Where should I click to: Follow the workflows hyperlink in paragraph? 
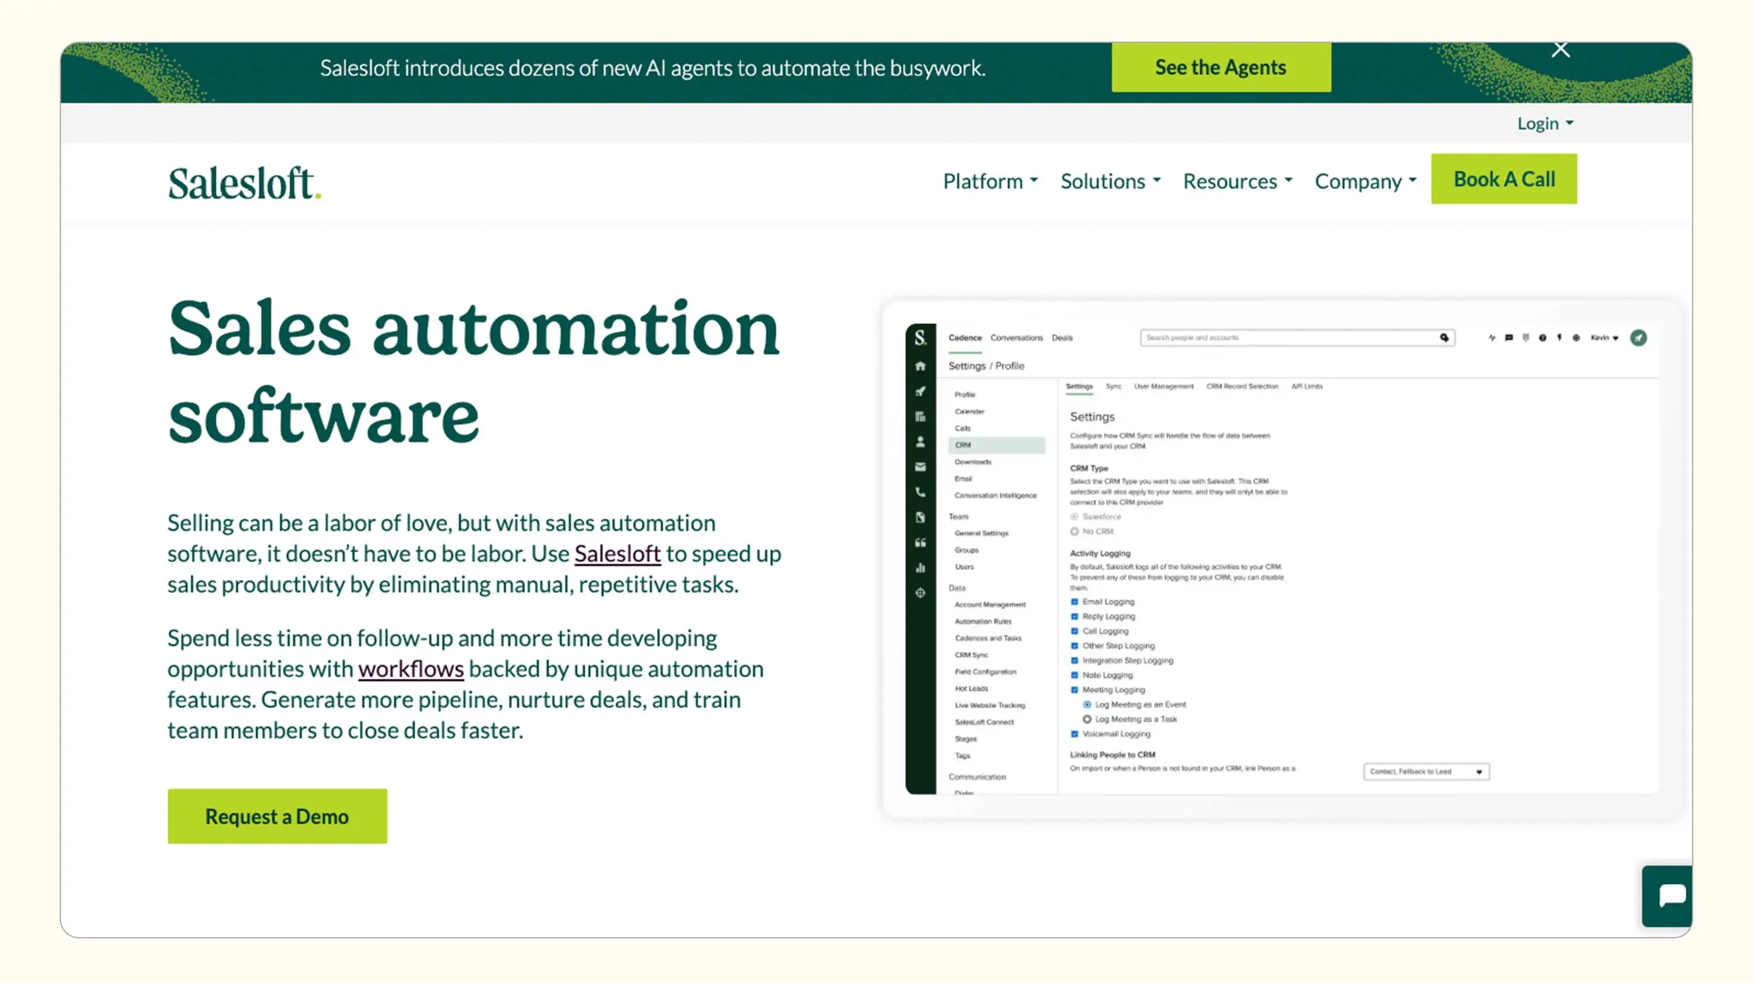pos(410,669)
